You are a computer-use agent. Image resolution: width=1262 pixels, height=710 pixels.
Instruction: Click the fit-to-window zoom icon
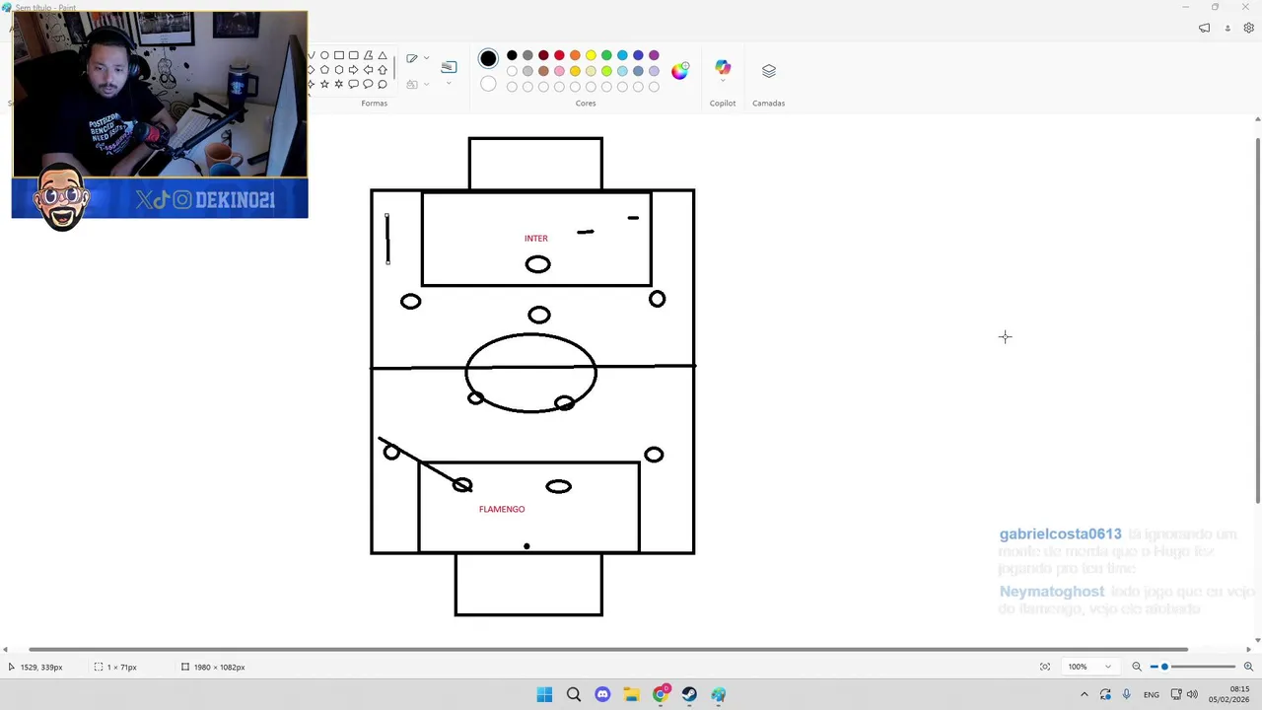coord(1045,667)
